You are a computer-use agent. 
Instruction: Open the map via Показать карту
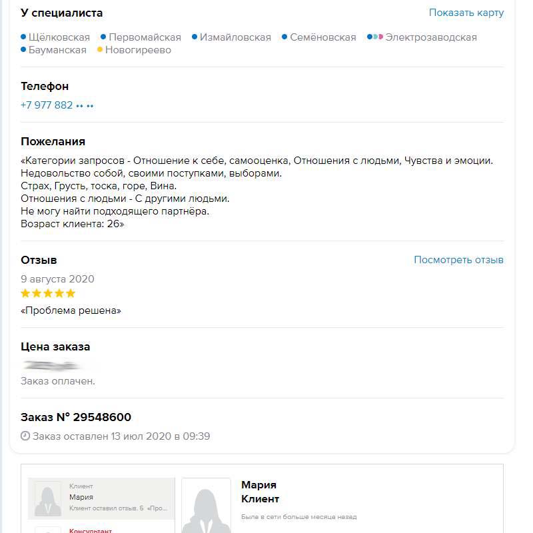point(466,13)
